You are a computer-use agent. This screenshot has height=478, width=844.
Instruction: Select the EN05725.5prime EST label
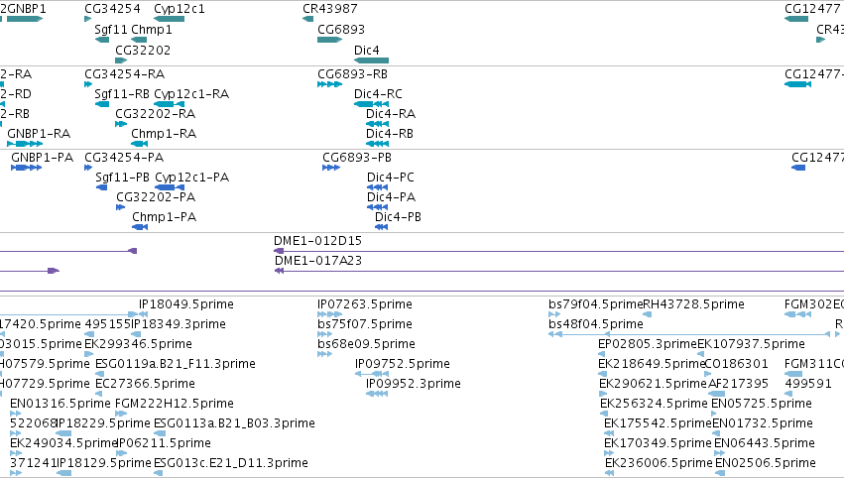[761, 404]
